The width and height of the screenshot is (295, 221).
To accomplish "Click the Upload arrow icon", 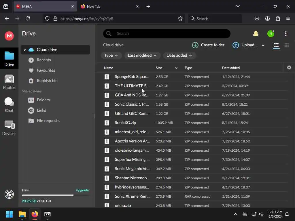I will [x=236, y=45].
